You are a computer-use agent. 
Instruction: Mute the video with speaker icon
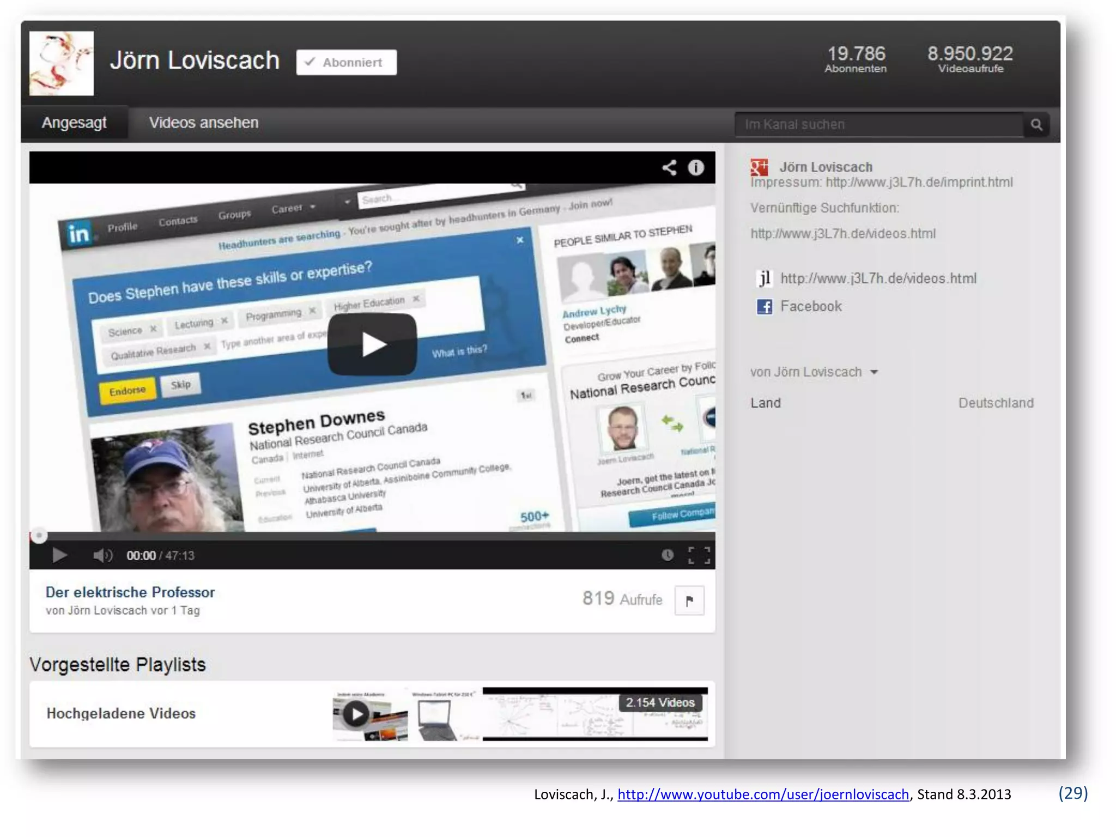coord(102,555)
